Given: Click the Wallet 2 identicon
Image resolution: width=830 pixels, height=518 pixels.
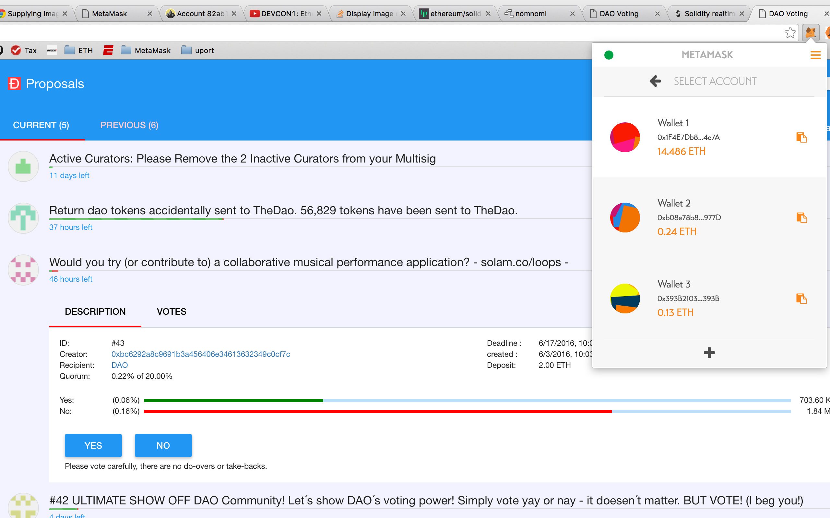Looking at the screenshot, I should pos(625,218).
